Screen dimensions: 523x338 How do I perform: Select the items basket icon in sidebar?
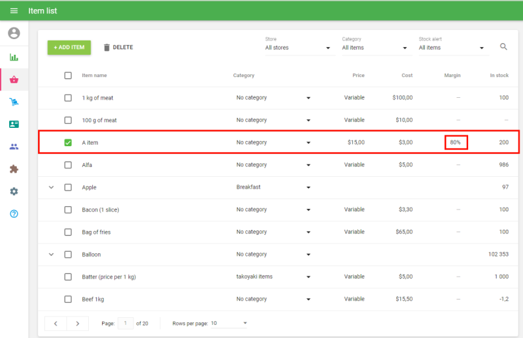(14, 80)
